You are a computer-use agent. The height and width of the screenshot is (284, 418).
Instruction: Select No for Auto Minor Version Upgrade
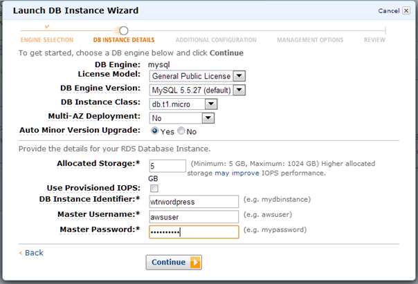(181, 131)
